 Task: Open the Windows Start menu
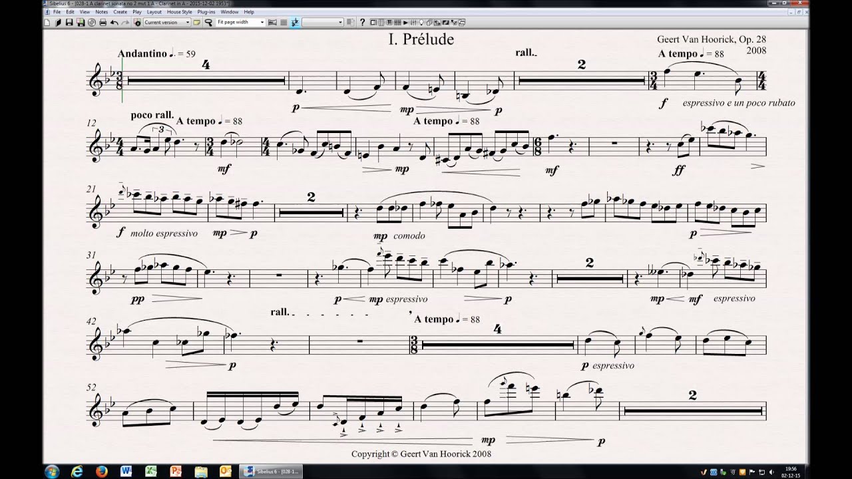(x=52, y=471)
